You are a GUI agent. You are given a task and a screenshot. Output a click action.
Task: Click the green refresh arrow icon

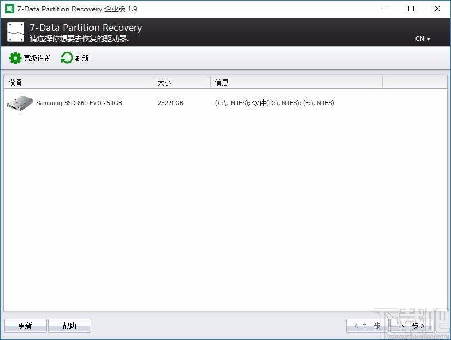click(x=67, y=58)
